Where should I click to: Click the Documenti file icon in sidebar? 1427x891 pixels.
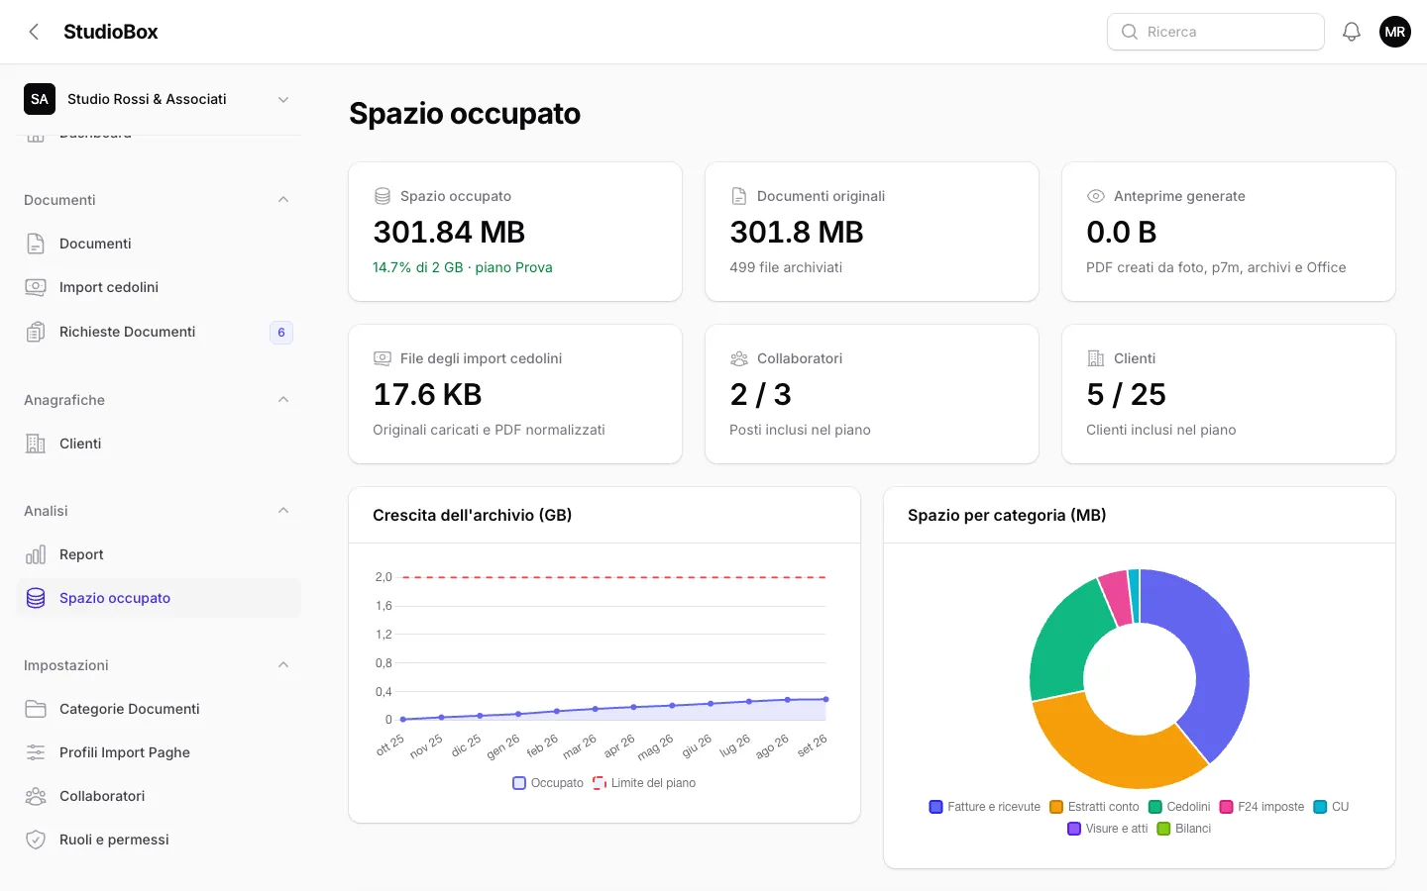pyautogui.click(x=36, y=244)
